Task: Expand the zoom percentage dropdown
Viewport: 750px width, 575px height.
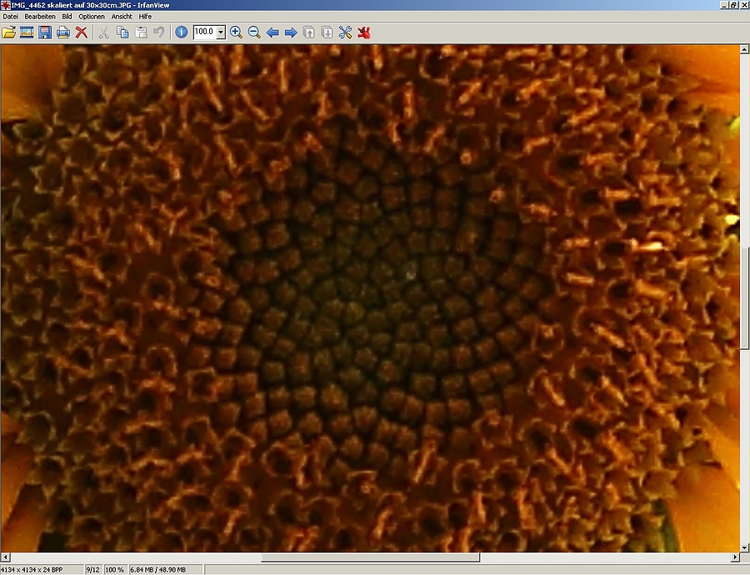Action: pos(221,32)
